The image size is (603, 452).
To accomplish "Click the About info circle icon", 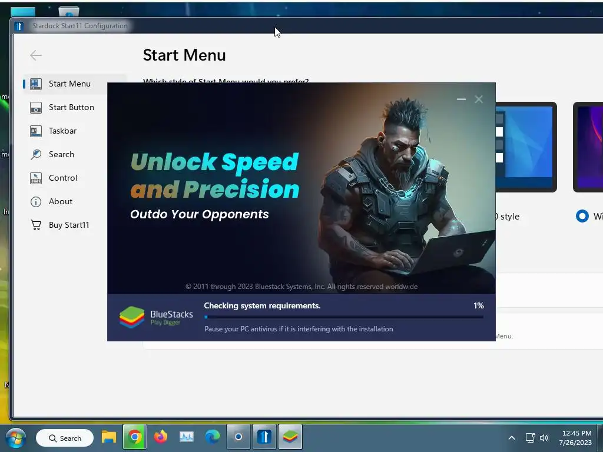I will click(36, 202).
